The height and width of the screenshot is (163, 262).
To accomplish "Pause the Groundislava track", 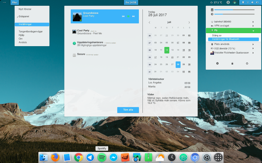I will tap(128, 16).
